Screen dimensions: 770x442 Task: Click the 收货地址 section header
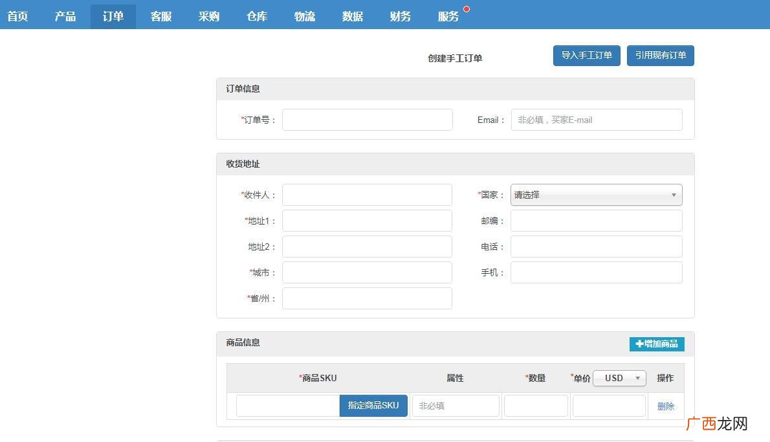click(243, 164)
